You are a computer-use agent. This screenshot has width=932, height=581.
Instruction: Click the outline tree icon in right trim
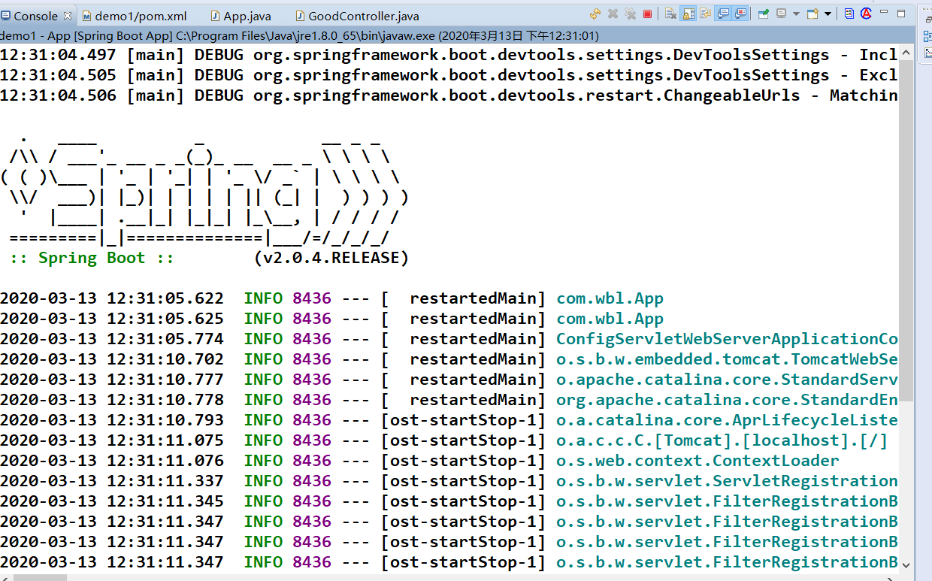[927, 36]
